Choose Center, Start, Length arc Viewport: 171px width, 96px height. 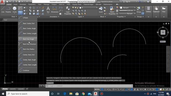coord(28,65)
